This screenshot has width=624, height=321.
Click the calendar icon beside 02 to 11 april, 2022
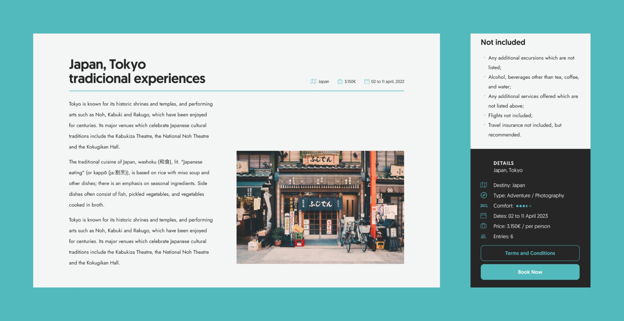[x=367, y=81]
